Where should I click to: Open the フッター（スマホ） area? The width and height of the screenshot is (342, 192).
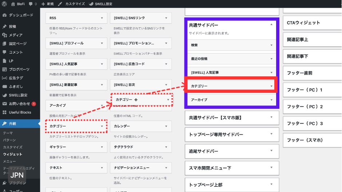(x=312, y=140)
